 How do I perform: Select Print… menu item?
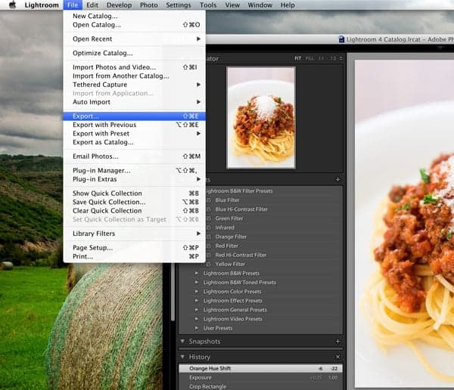click(x=135, y=256)
